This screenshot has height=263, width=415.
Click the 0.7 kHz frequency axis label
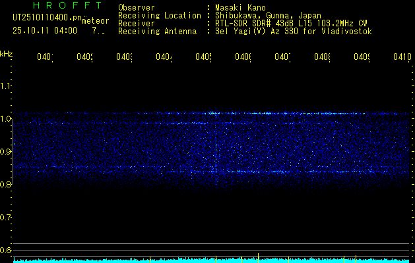[6, 218]
